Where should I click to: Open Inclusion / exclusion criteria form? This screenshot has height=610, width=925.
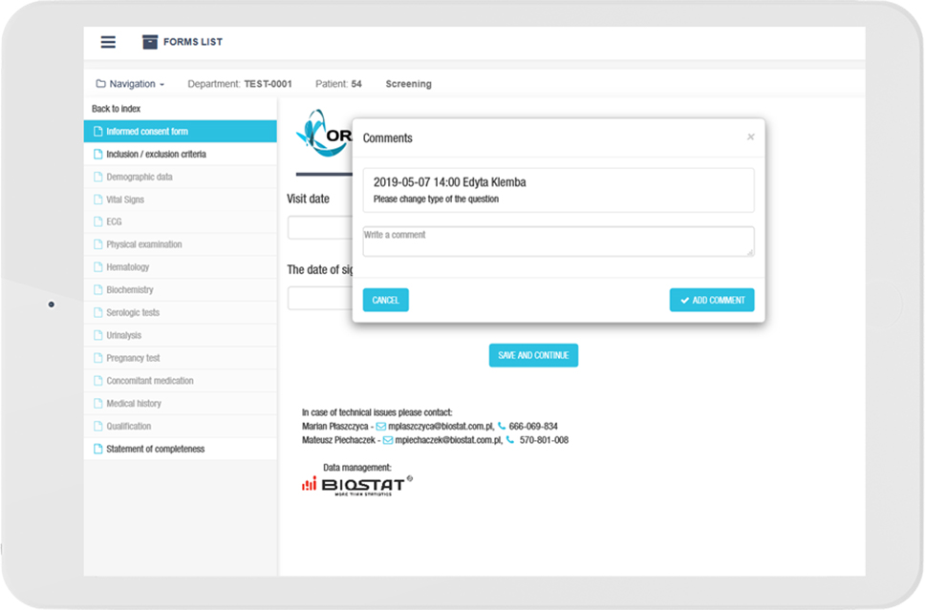[181, 154]
